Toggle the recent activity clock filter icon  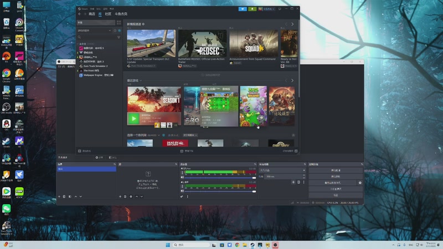click(x=115, y=30)
